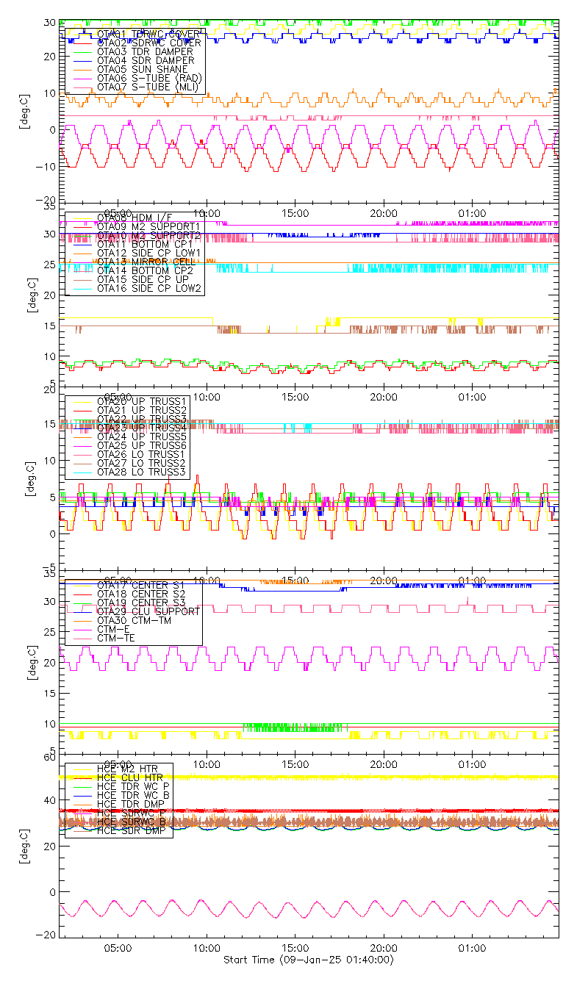Select the OTA16 SIDE CP LOW2 legend label
588x992 pixels.
(x=149, y=289)
